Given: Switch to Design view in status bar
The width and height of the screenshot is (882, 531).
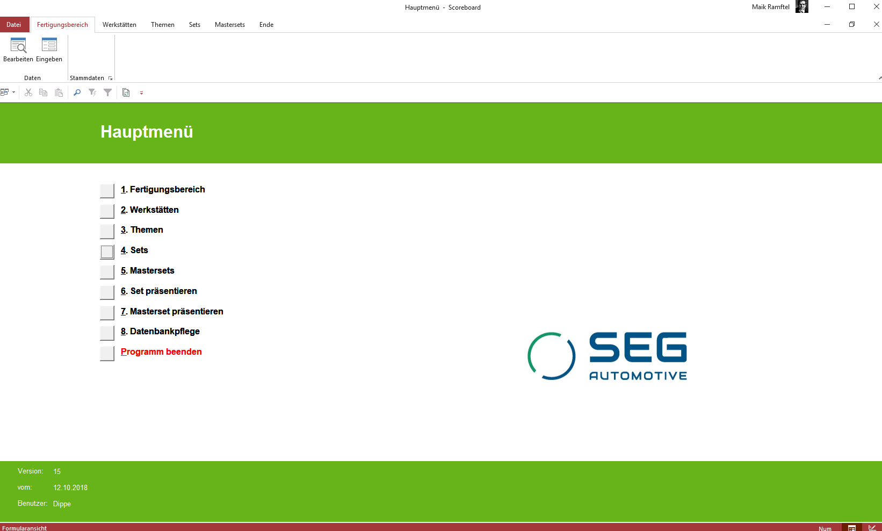Looking at the screenshot, I should [872, 528].
